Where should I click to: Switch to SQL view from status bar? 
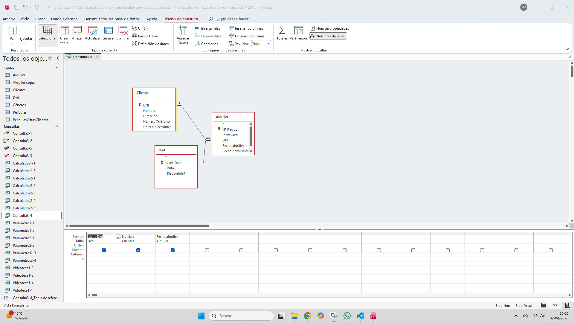coord(555,305)
